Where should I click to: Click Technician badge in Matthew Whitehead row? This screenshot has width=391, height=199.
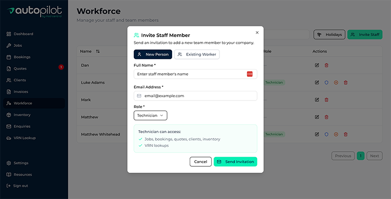[x=274, y=134]
